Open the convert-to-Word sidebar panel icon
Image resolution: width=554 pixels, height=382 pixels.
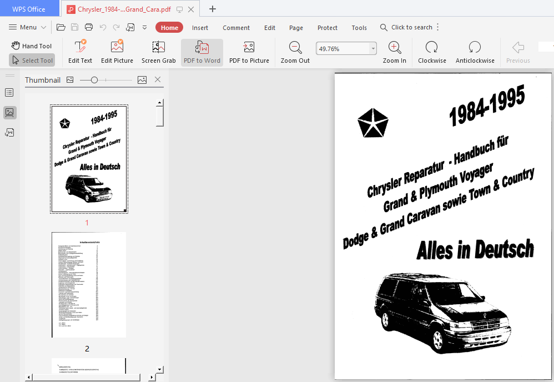pos(9,133)
